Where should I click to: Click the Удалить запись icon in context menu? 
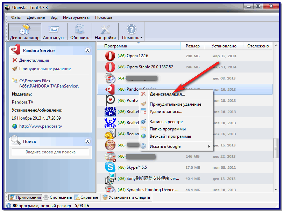click(x=143, y=111)
